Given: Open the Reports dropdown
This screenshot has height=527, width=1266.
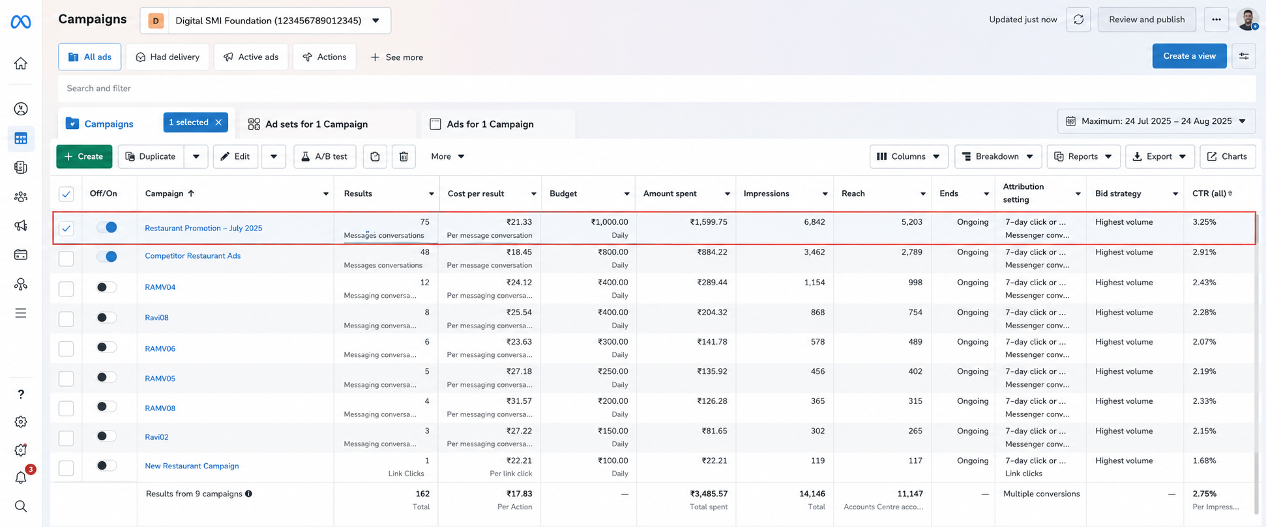Looking at the screenshot, I should (1083, 156).
